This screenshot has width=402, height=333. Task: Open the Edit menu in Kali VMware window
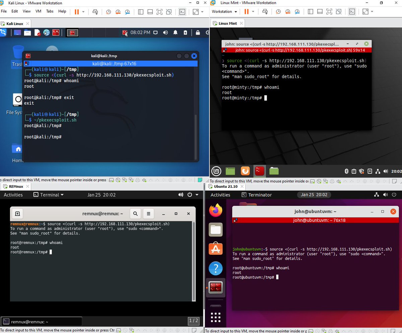(15, 11)
